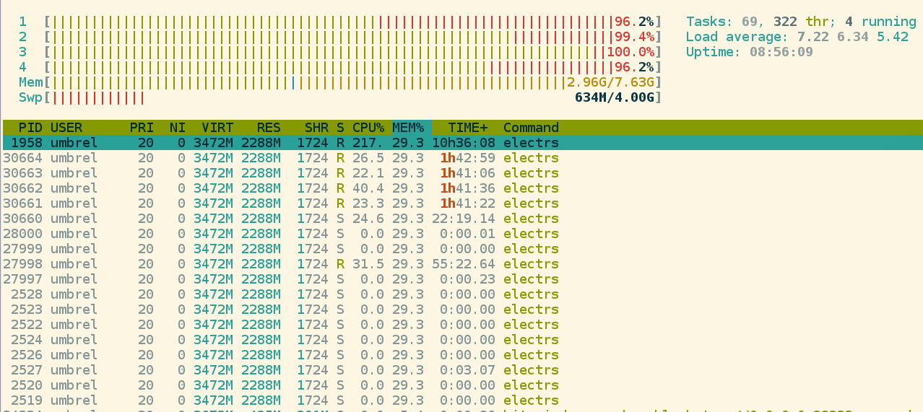Click the NI column header
Viewport: 923px width, 412px height.
[178, 128]
